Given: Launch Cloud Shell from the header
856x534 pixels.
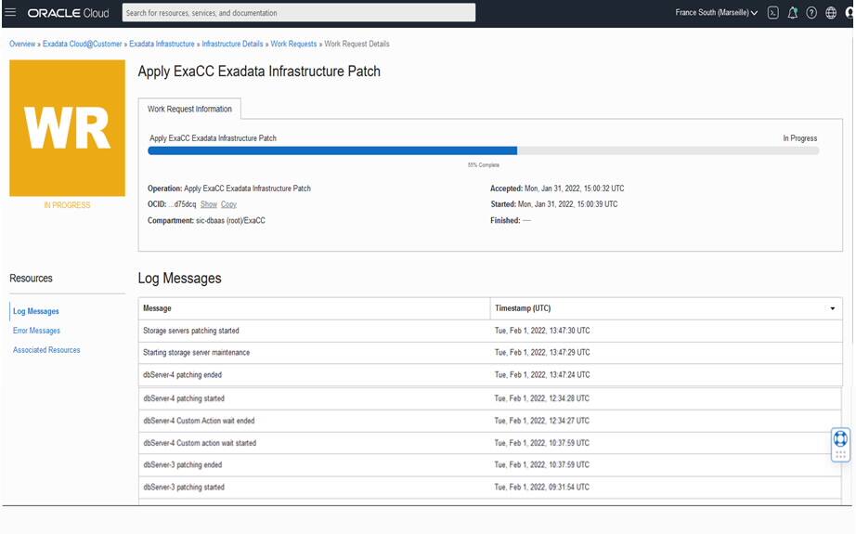Looking at the screenshot, I should pyautogui.click(x=772, y=13).
